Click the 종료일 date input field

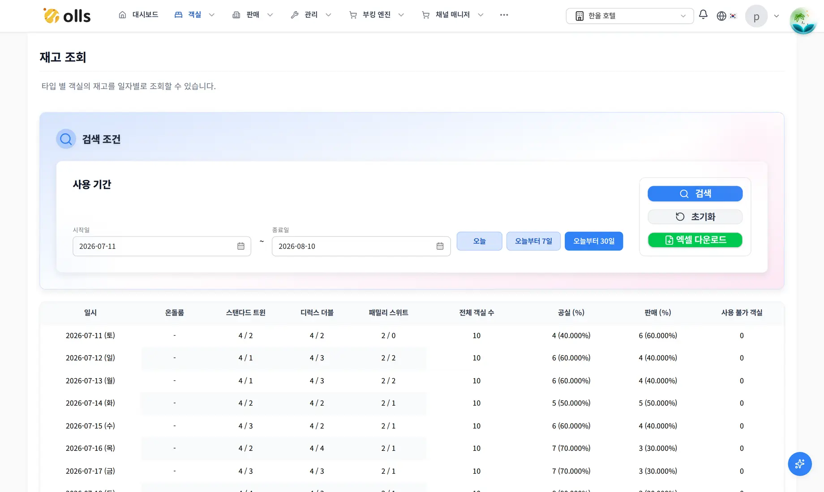[361, 246]
